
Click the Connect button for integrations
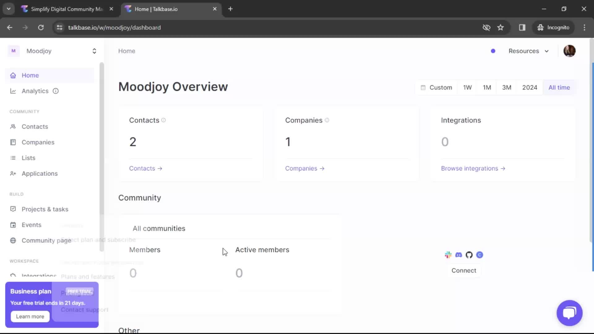click(464, 270)
